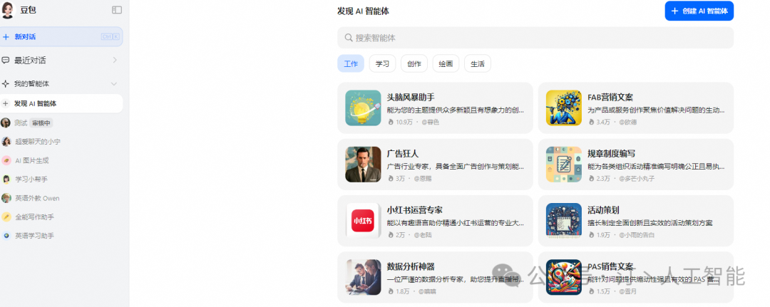Open 学习小帮手 agent
Image resolution: width=770 pixels, height=307 pixels.
[31, 179]
